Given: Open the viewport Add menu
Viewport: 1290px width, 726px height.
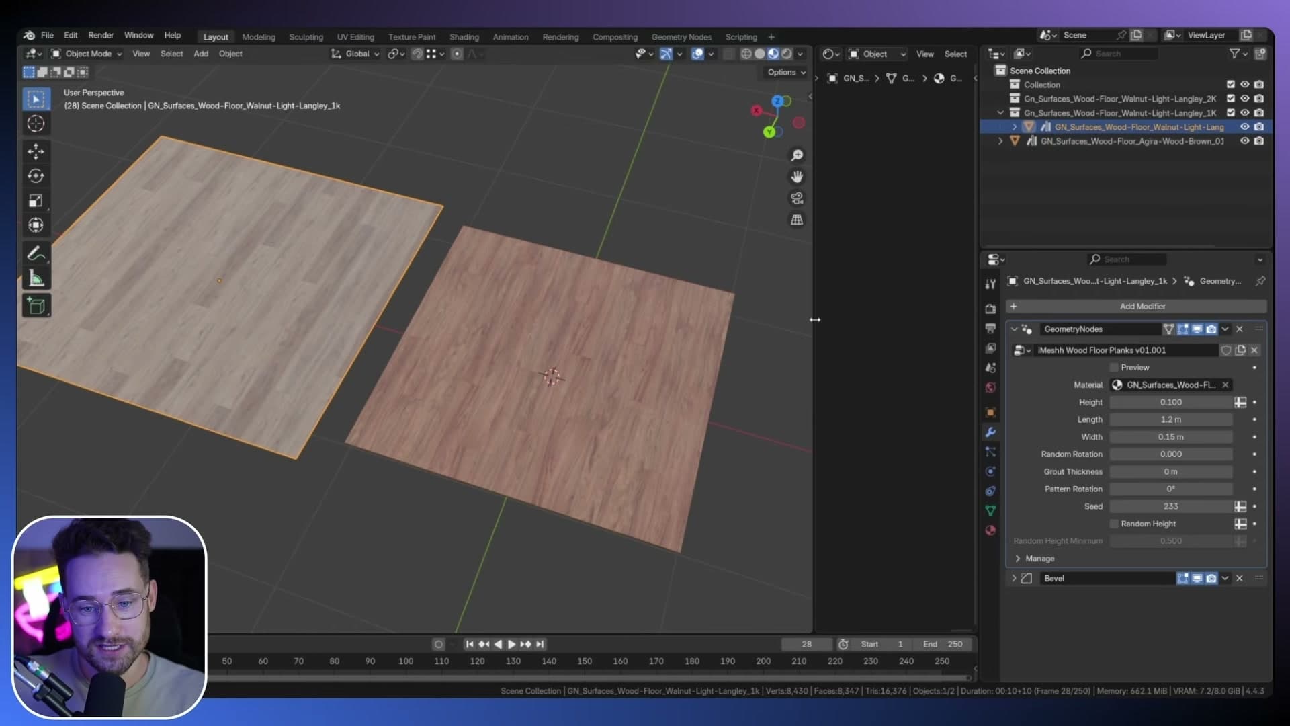Looking at the screenshot, I should (x=201, y=54).
